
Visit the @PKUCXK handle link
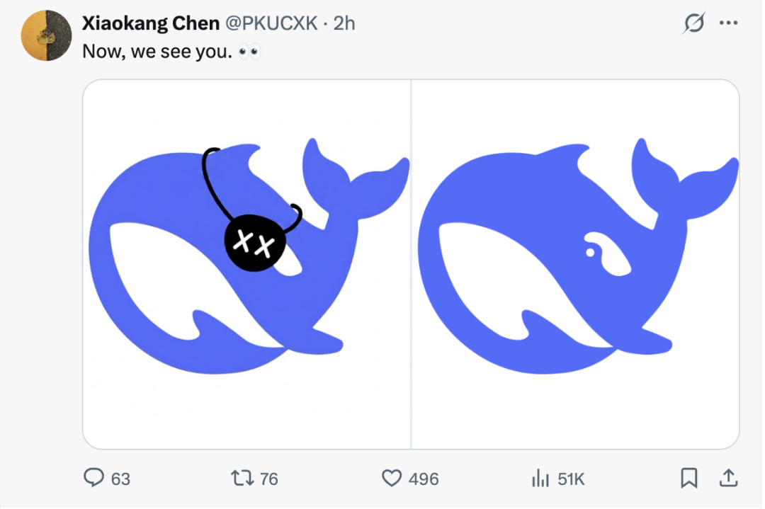[x=271, y=23]
